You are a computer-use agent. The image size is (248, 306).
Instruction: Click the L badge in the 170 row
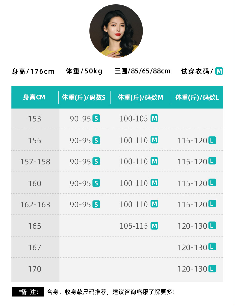pyautogui.click(x=212, y=269)
